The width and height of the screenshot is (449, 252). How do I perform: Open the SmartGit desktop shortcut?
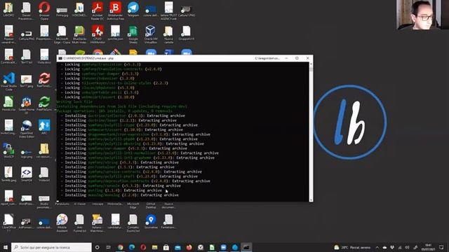click(x=27, y=174)
